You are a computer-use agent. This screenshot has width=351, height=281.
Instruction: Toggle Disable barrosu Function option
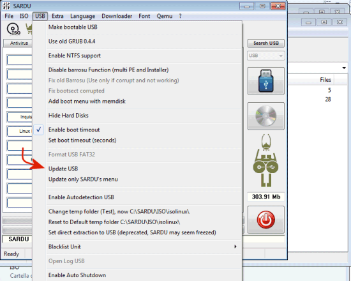108,70
